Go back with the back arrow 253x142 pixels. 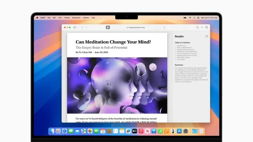tap(82, 28)
